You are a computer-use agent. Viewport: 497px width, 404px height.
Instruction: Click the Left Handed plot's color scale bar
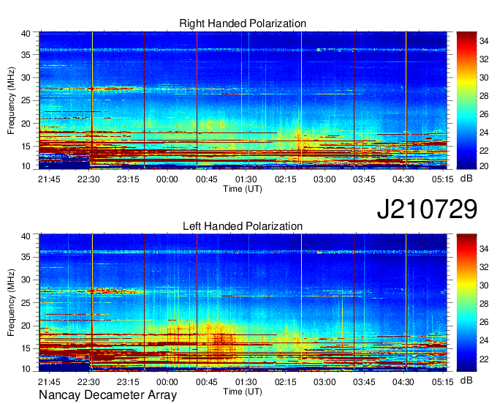[x=466, y=302]
